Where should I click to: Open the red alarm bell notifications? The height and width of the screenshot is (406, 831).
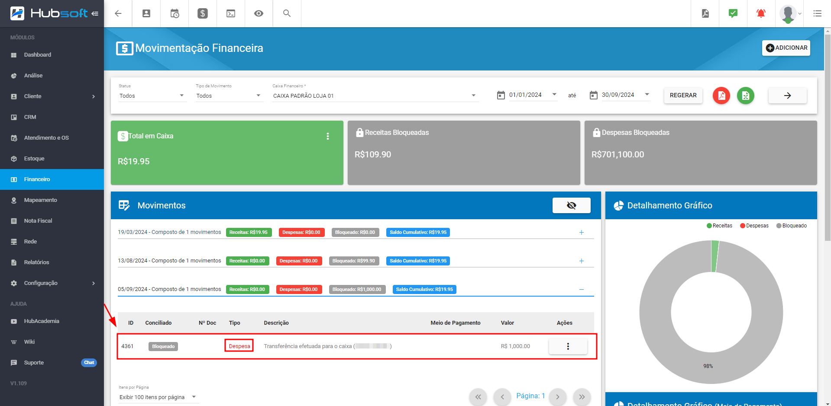[x=761, y=13]
